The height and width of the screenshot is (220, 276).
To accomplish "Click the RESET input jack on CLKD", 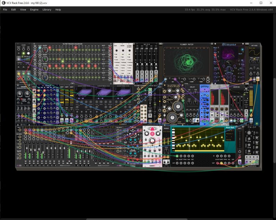I will pos(19,49).
